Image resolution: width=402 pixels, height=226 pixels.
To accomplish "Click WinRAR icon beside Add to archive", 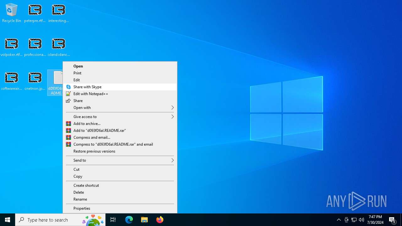I will [68, 124].
